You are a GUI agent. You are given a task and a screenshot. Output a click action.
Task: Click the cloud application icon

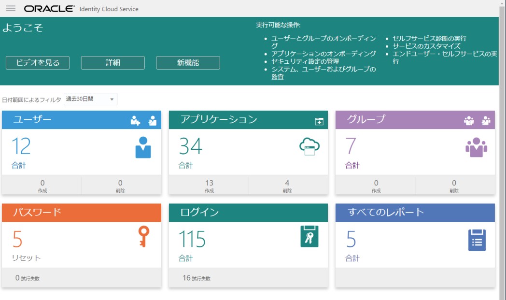(x=309, y=146)
